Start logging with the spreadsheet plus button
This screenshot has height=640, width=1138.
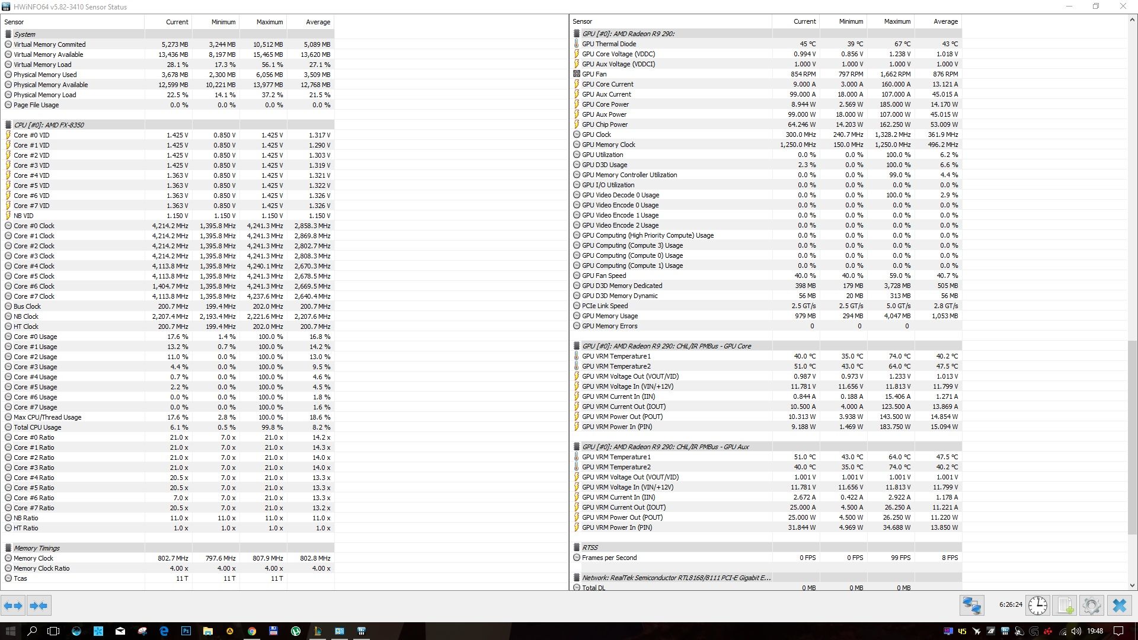1065,606
